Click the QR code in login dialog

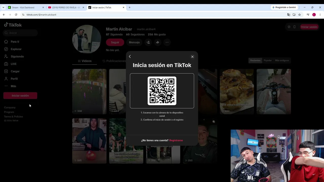(x=162, y=91)
